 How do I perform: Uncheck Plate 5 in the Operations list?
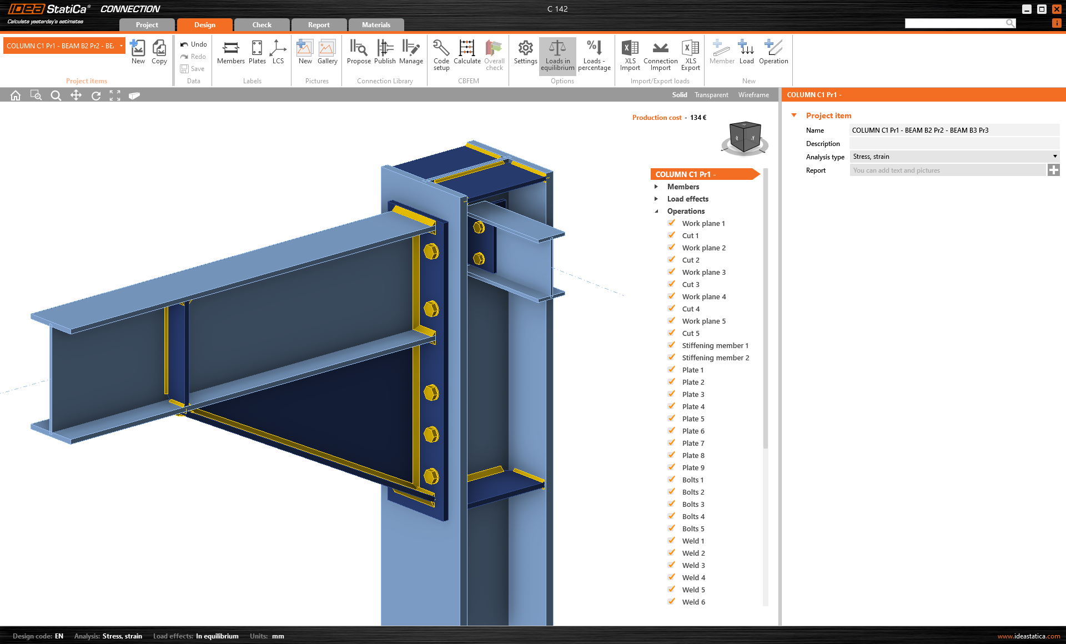coord(671,418)
